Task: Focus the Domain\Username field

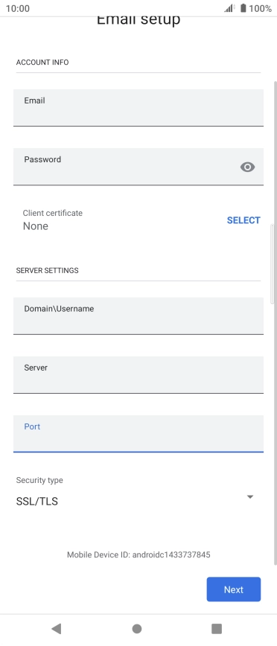Action: tap(138, 316)
